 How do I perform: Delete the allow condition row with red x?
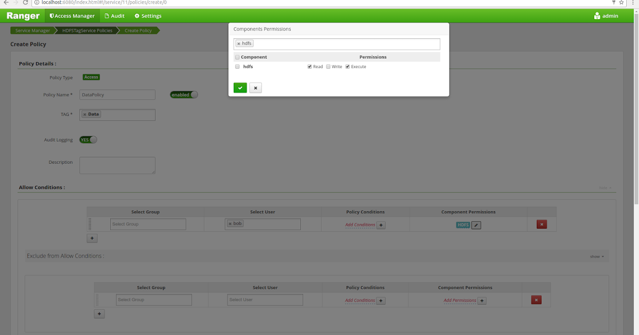pyautogui.click(x=542, y=224)
